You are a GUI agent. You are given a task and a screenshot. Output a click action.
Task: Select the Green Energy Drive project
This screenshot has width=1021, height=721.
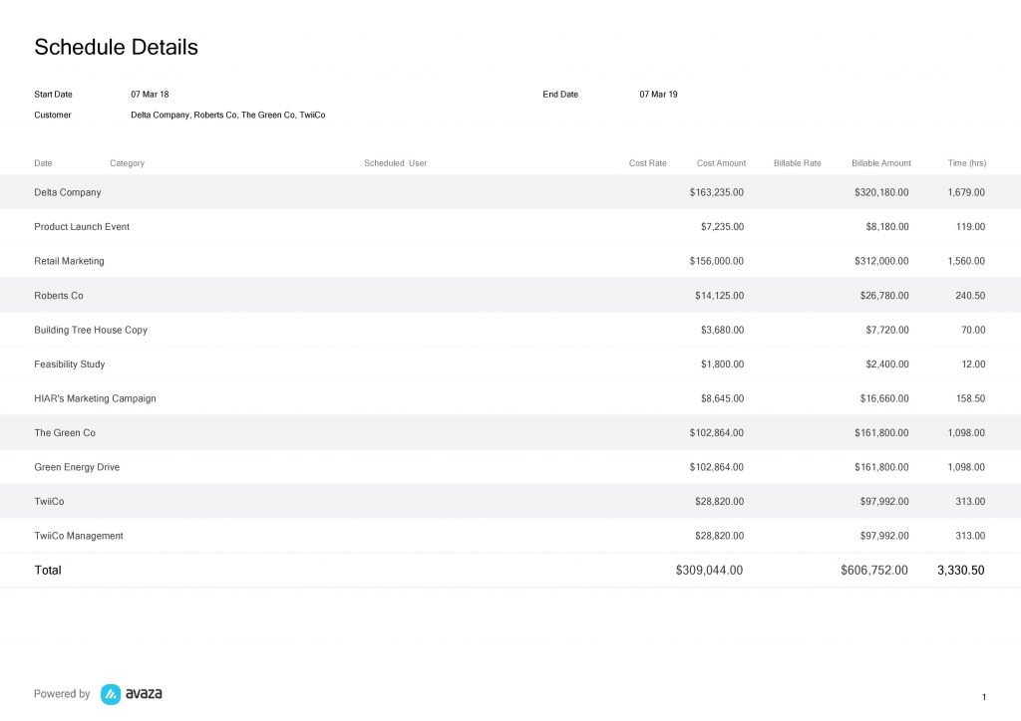tap(77, 467)
